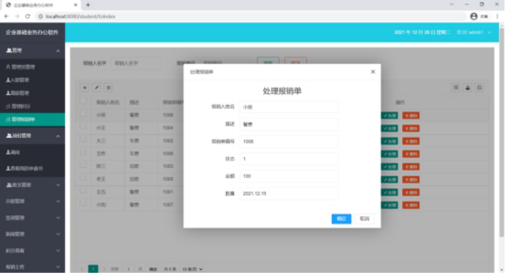This screenshot has height=273, width=506.
Task: Reload the page with the browser refresh icon
Action: 28,16
